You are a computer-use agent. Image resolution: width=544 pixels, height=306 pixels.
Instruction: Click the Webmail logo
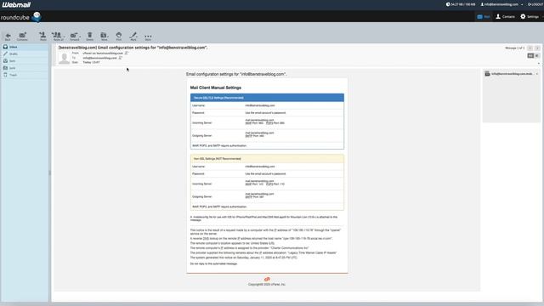click(x=16, y=4)
